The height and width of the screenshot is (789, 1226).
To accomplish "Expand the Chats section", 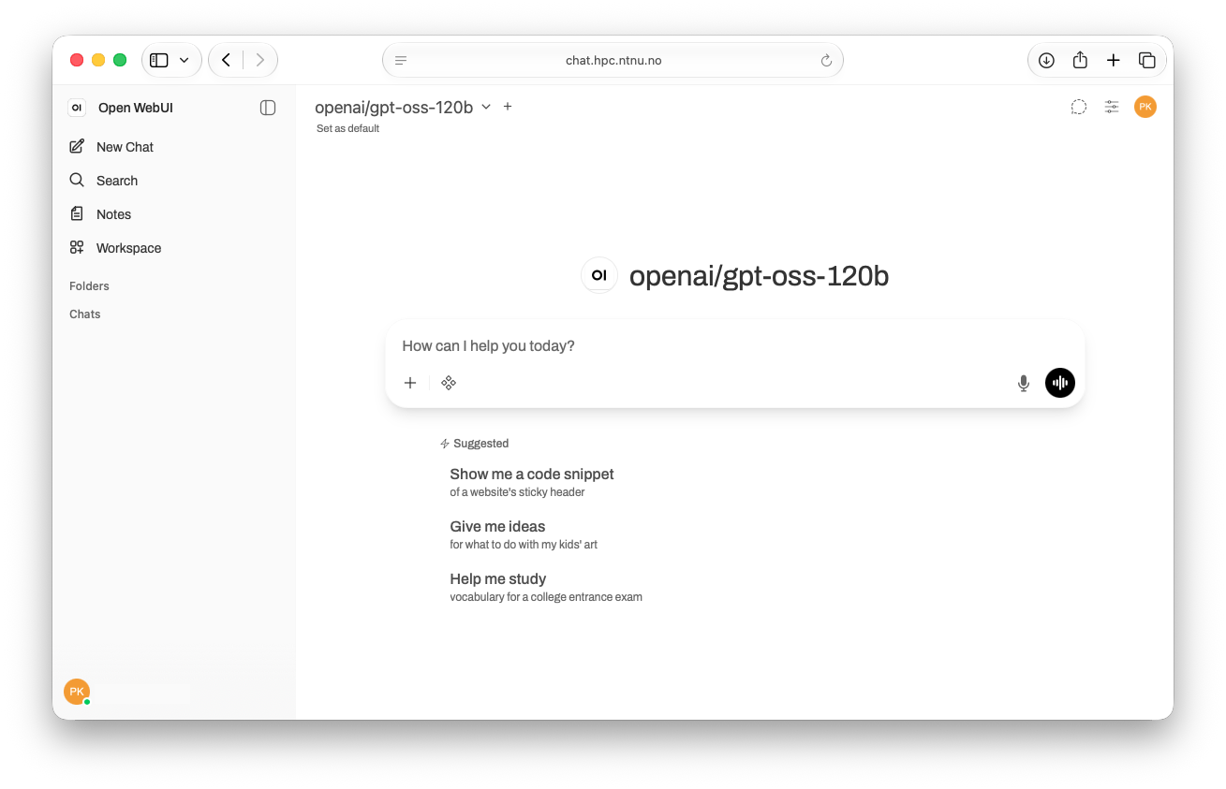I will tap(84, 314).
